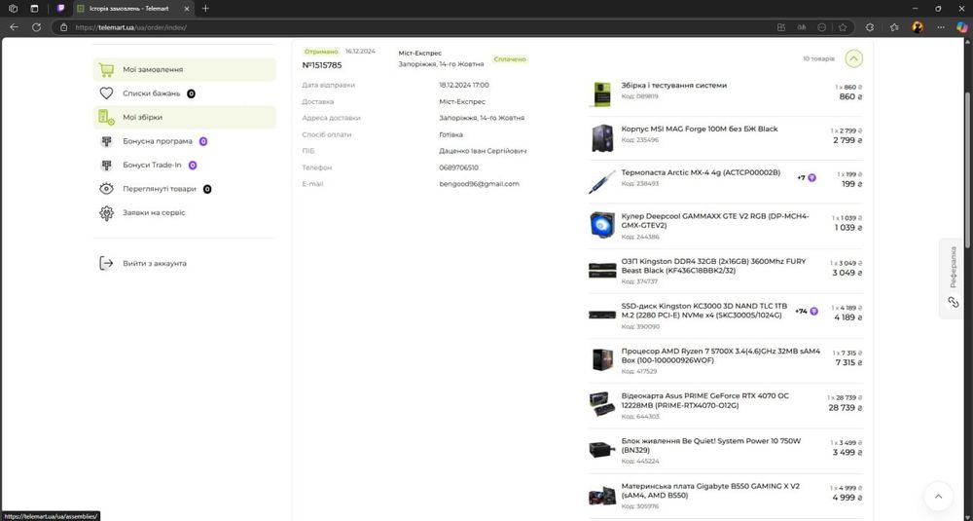Click the Be Quiet! power supply thumbnail
Viewport: 973px width, 521px height.
click(x=602, y=450)
